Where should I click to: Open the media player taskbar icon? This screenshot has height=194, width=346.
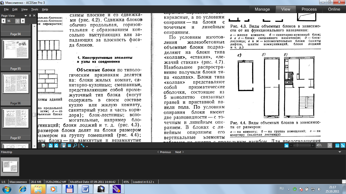pos(54,189)
